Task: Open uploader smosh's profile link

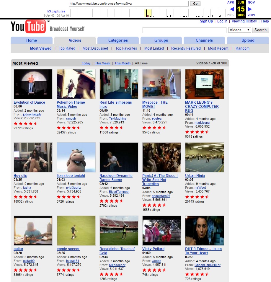Action: (x=71, y=118)
